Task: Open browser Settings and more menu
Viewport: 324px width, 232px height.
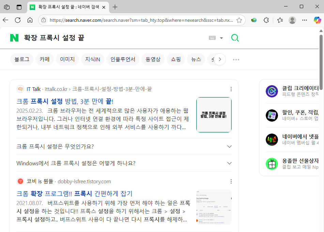Action: (x=305, y=20)
